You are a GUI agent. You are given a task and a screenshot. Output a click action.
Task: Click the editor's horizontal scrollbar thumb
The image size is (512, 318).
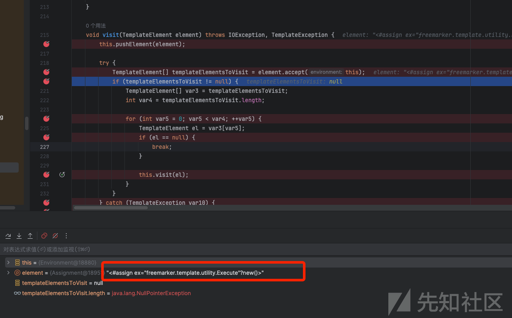click(110, 208)
